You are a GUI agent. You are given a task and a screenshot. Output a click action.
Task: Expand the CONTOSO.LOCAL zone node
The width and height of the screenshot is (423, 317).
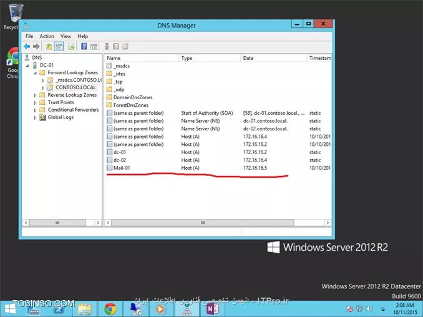pos(42,88)
